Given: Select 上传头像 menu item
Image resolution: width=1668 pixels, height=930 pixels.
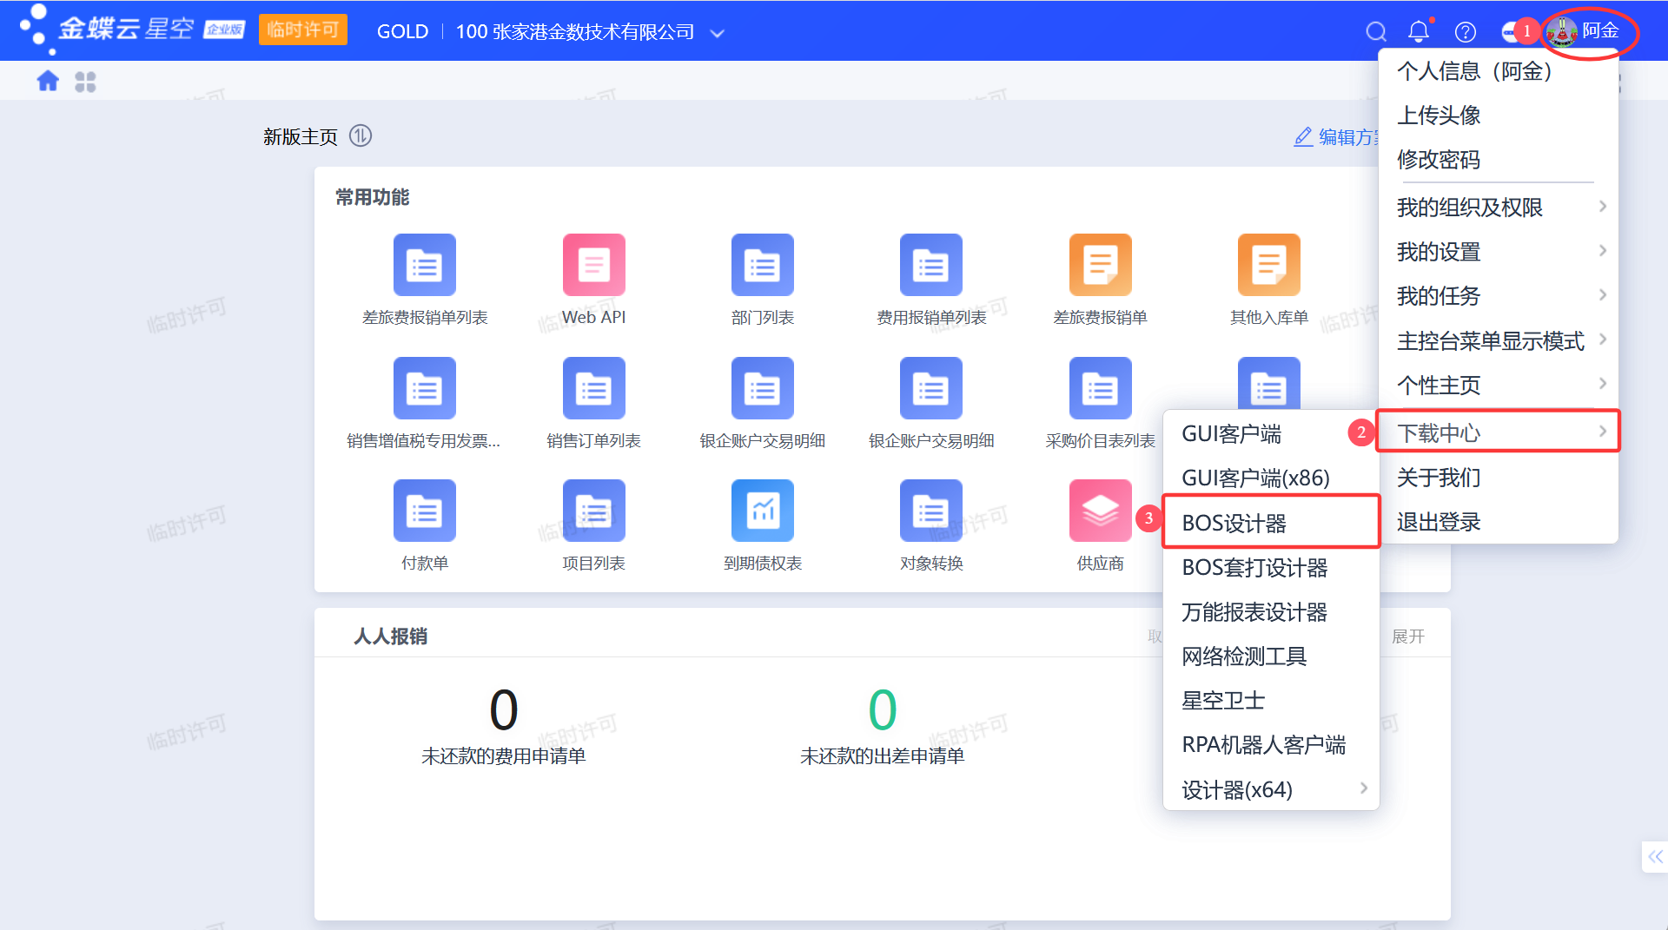Looking at the screenshot, I should click(x=1499, y=115).
